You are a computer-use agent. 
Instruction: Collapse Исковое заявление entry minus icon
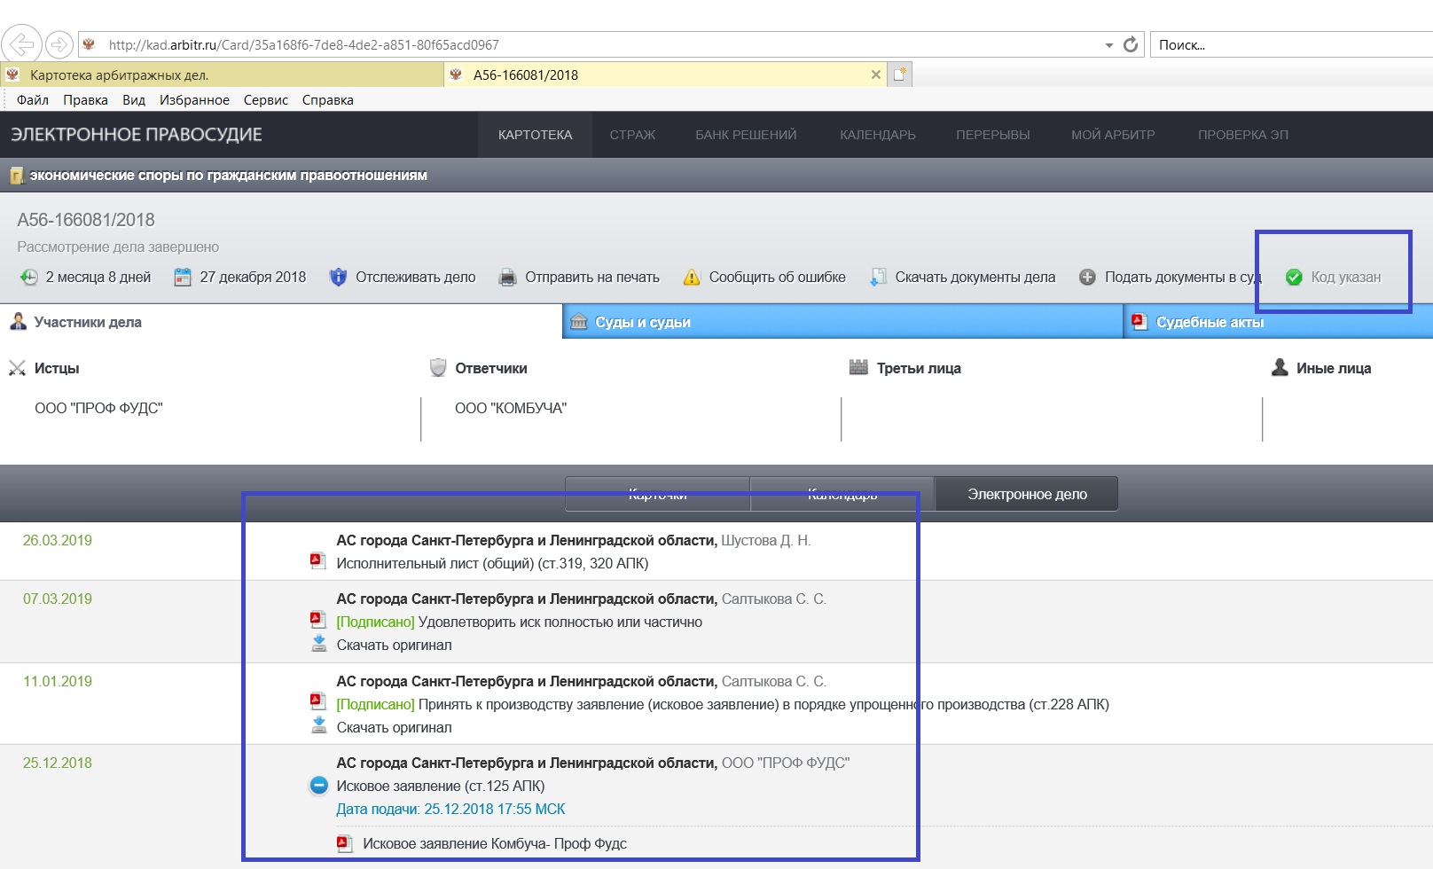point(319,786)
